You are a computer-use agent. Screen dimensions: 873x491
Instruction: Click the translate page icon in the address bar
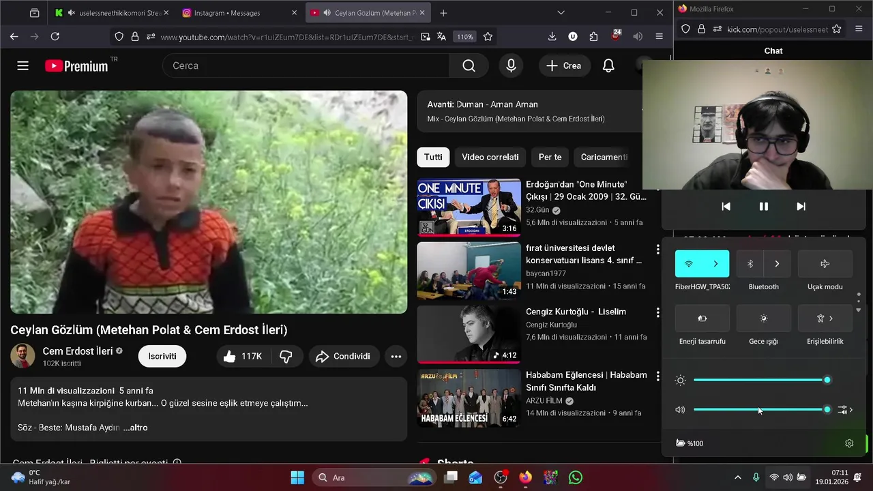click(x=442, y=37)
